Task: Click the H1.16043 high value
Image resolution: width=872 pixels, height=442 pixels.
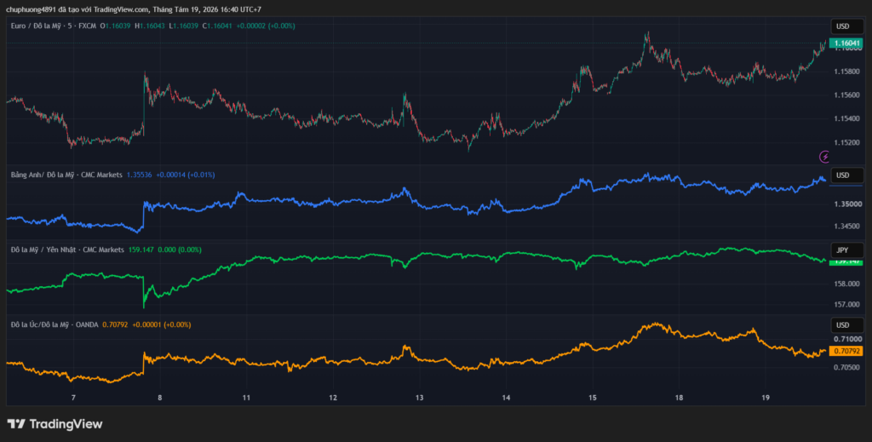Action: (x=150, y=26)
